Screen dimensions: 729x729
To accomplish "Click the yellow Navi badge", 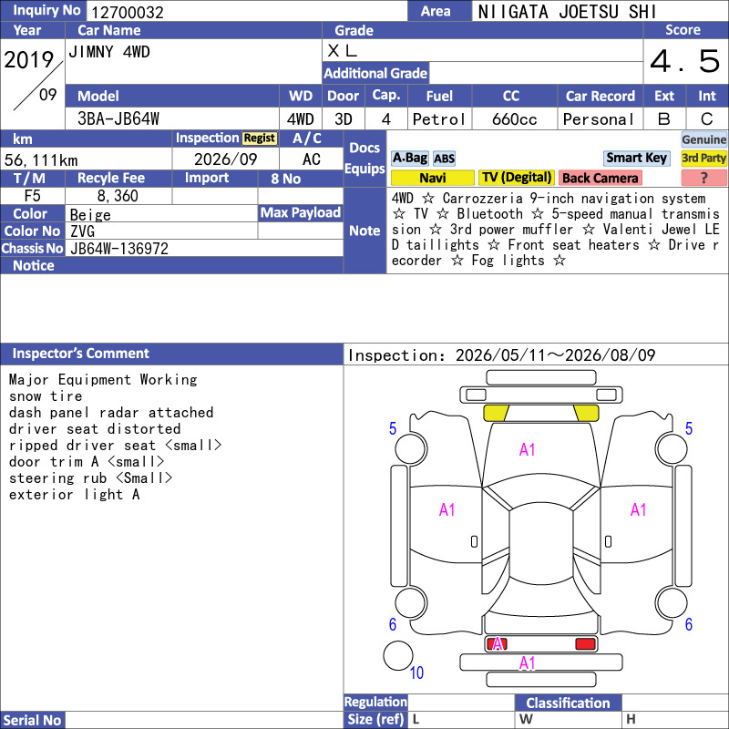I will coord(432,178).
